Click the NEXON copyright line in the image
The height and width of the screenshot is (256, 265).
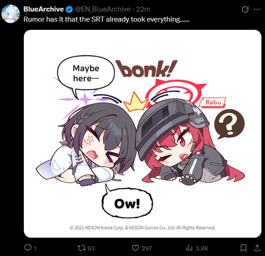[143, 227]
